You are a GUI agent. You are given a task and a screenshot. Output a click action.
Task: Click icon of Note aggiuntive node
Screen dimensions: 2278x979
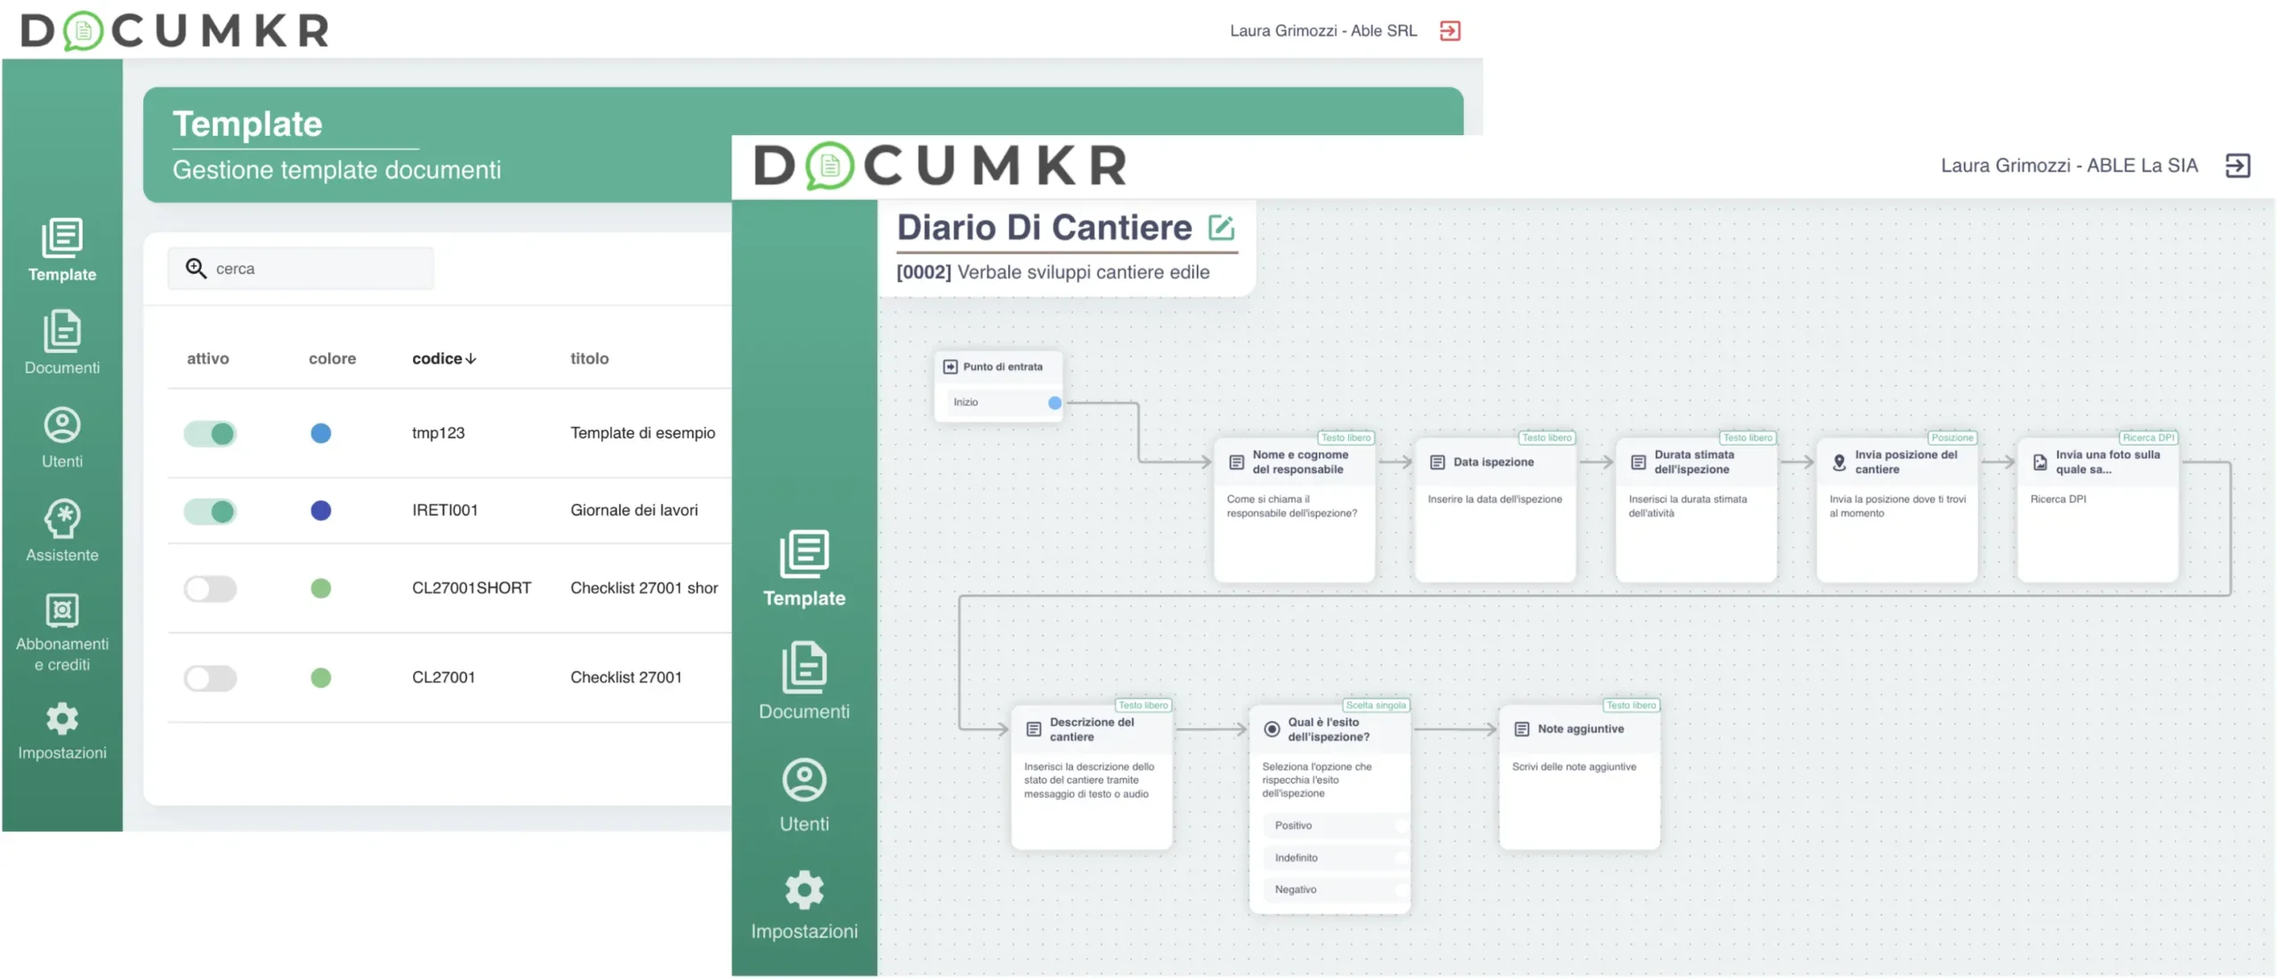point(1522,729)
